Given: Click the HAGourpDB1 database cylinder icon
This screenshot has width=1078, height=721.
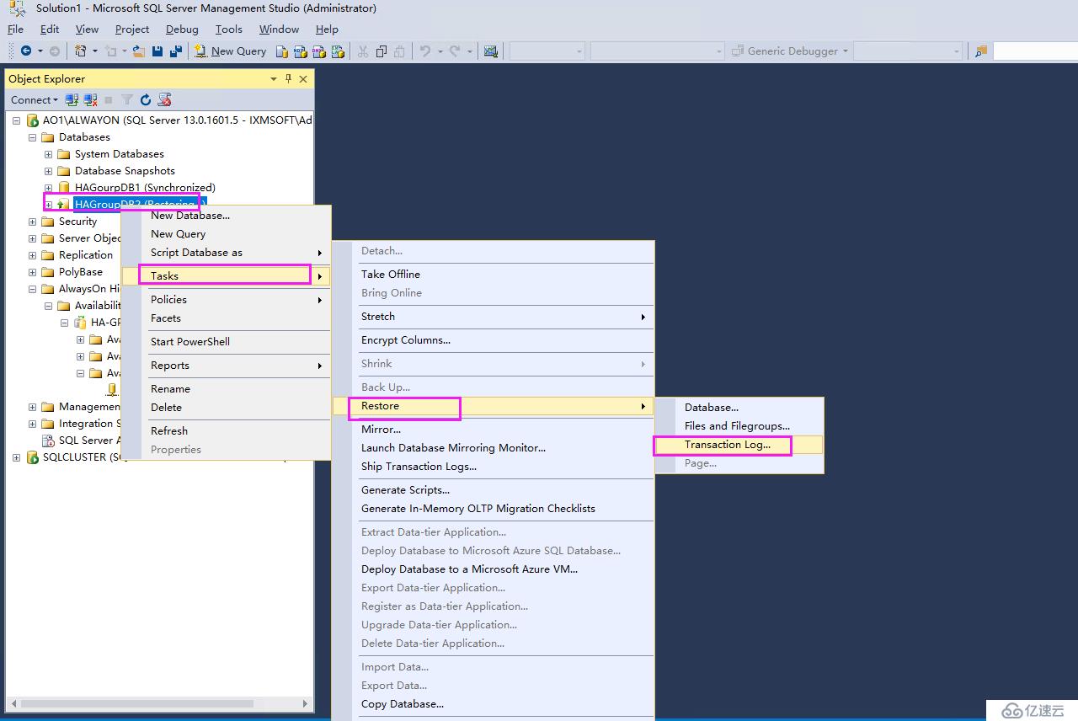Looking at the screenshot, I should click(x=65, y=188).
